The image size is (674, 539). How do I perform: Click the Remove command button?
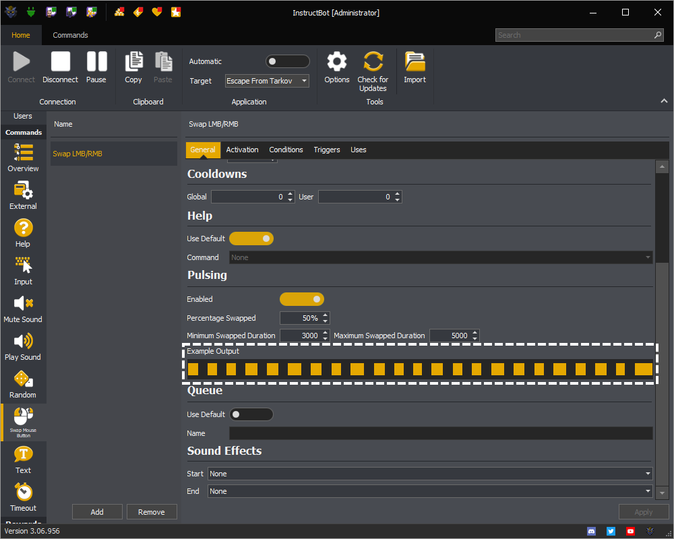pyautogui.click(x=151, y=512)
